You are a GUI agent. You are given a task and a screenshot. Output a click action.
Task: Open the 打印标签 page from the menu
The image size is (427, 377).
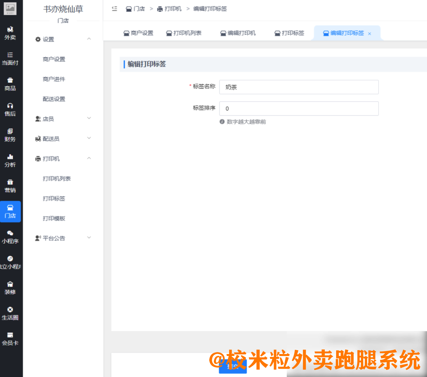54,199
